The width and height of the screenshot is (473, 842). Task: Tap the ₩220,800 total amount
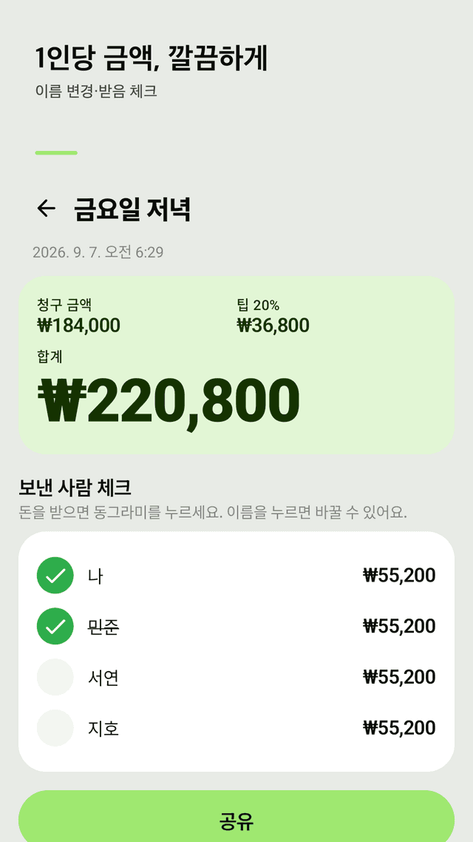click(169, 402)
